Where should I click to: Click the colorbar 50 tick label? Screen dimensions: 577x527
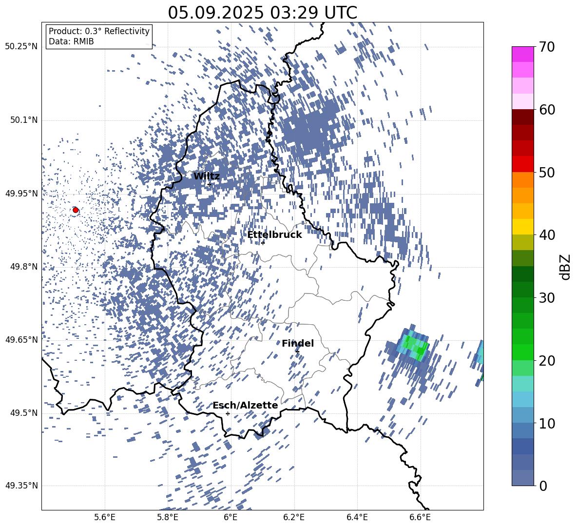pyautogui.click(x=547, y=172)
